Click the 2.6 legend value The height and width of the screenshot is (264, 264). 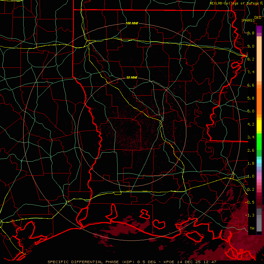[251, 150]
